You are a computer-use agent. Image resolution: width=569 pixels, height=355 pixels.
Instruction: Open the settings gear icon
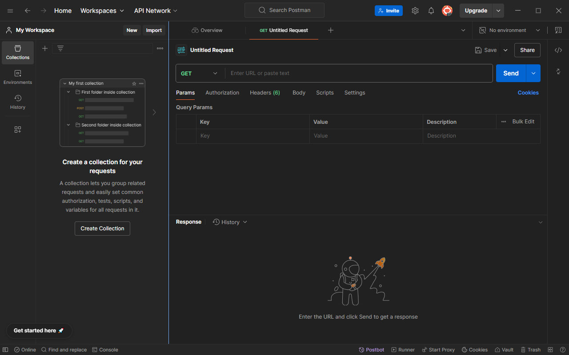(415, 11)
